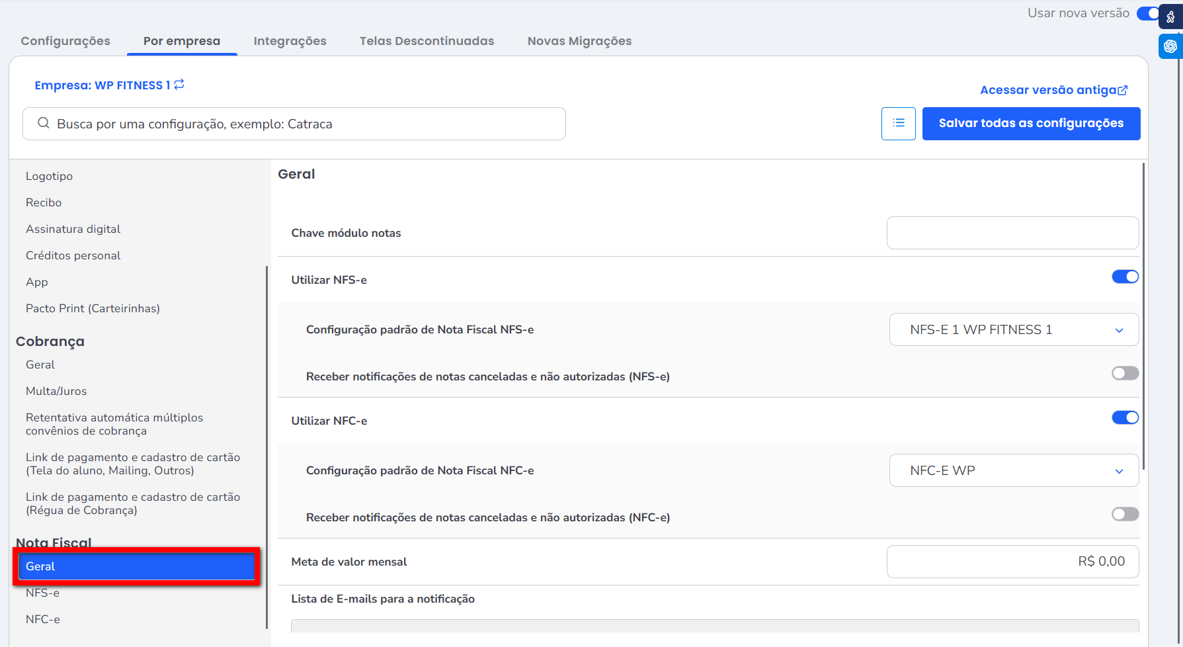Click the Meta de valor mensal field

click(x=1012, y=562)
